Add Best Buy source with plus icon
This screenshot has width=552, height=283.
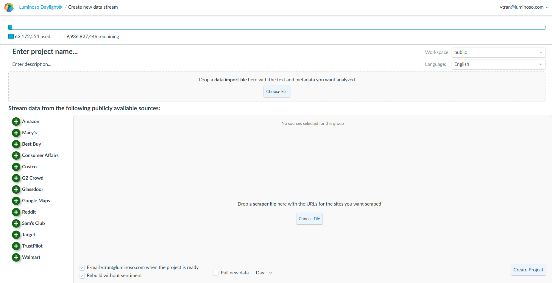coord(16,144)
